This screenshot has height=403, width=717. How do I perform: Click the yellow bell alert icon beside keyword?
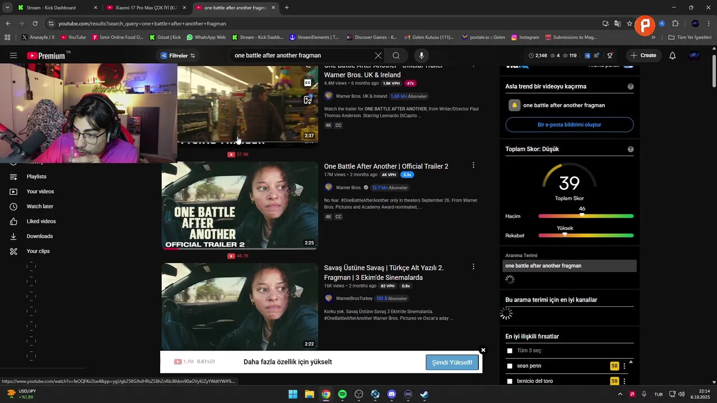pos(514,105)
